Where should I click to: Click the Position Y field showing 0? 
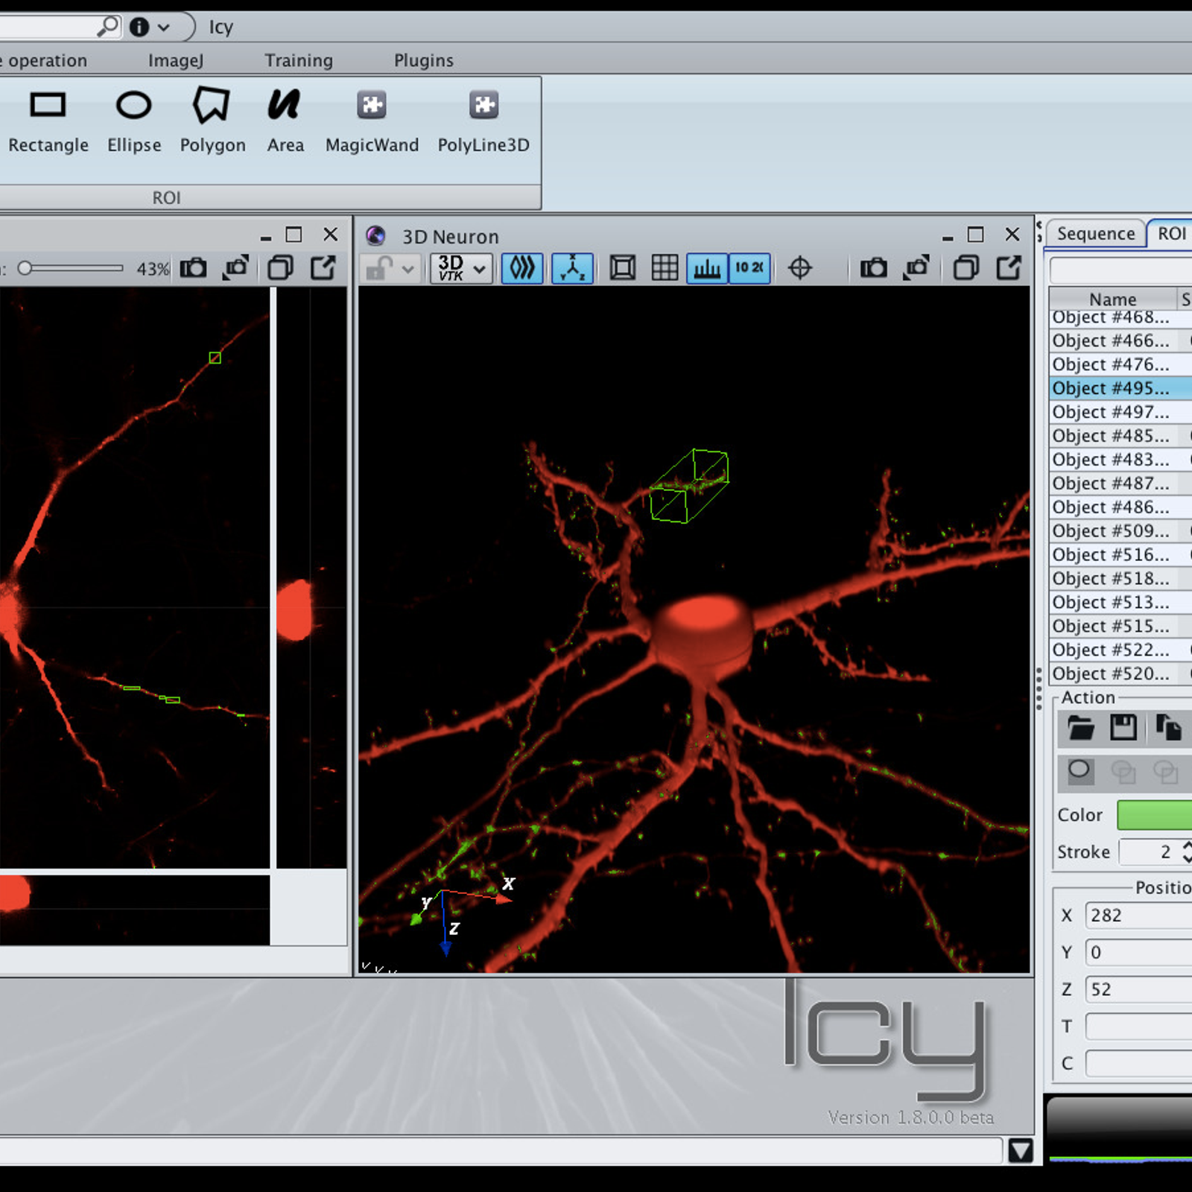click(x=1138, y=952)
